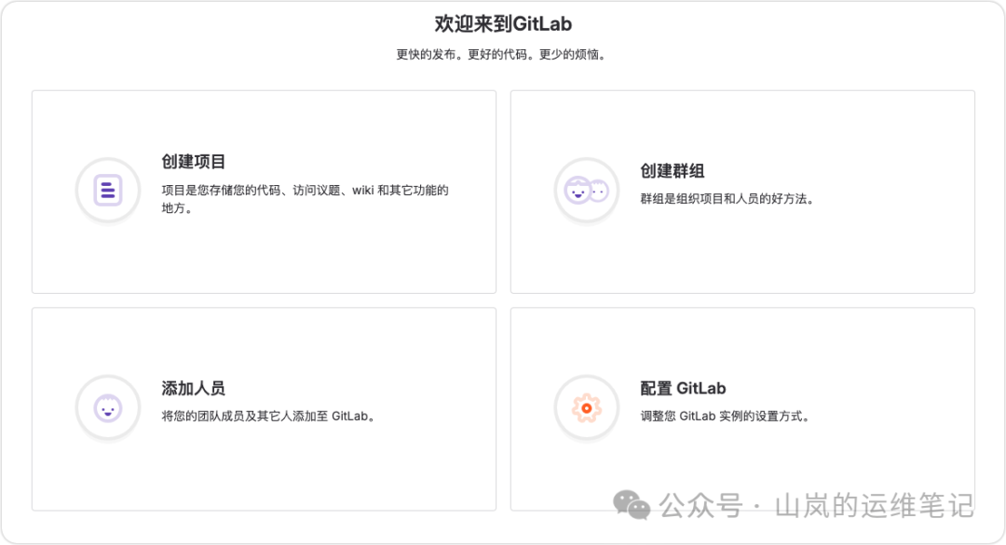The image size is (1006, 545).
Task: Click the 欢迎来到GitLab heading
Action: [503, 23]
